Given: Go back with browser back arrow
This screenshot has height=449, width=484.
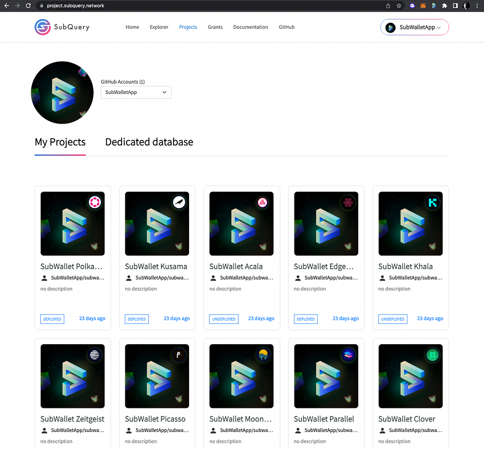Looking at the screenshot, I should coord(7,6).
